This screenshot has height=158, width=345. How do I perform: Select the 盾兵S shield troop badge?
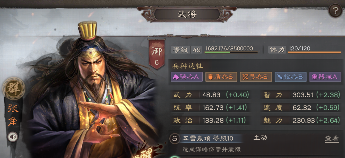pos(221,77)
